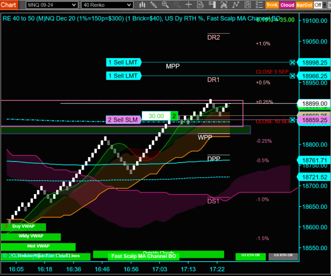Click the 18761.71 price marker
This screenshot has width=331, height=276.
(x=315, y=161)
